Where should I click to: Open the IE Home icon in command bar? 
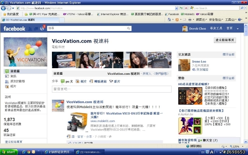pos(169,20)
